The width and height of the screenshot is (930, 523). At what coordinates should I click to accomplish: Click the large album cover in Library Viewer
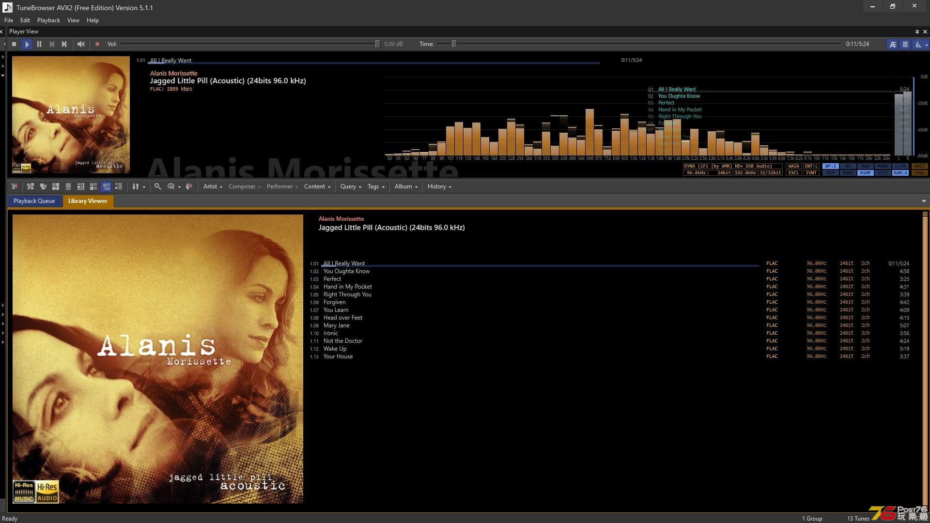click(x=158, y=359)
